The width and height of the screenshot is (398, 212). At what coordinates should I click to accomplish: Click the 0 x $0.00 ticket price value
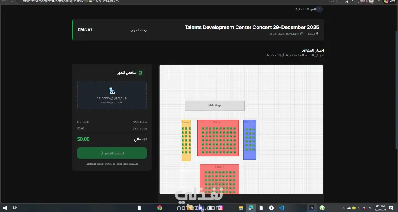(x=83, y=122)
